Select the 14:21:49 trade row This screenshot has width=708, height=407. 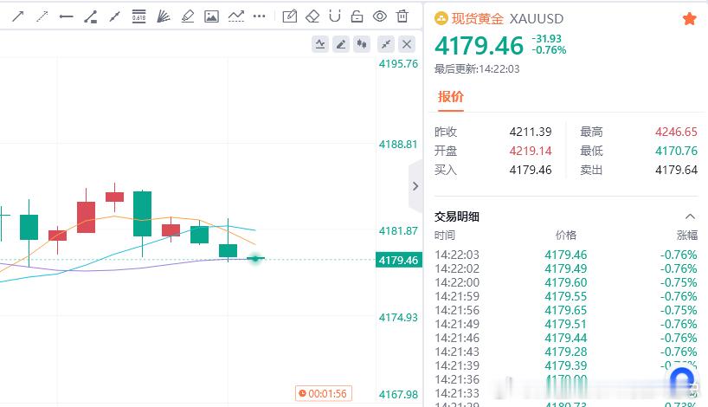[x=566, y=325]
